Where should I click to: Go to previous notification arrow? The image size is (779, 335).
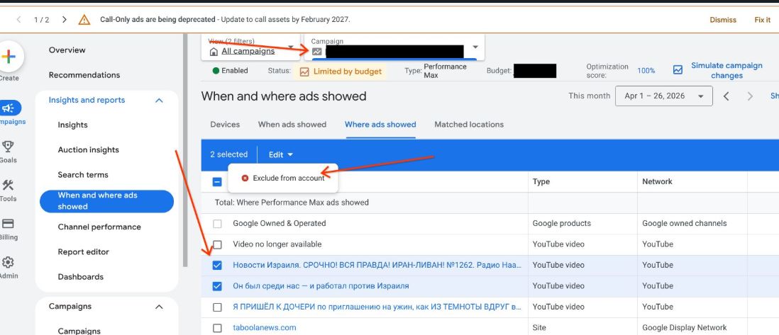(19, 20)
